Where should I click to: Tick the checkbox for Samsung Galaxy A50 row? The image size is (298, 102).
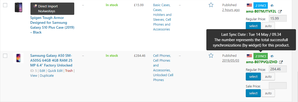(x=5, y=56)
